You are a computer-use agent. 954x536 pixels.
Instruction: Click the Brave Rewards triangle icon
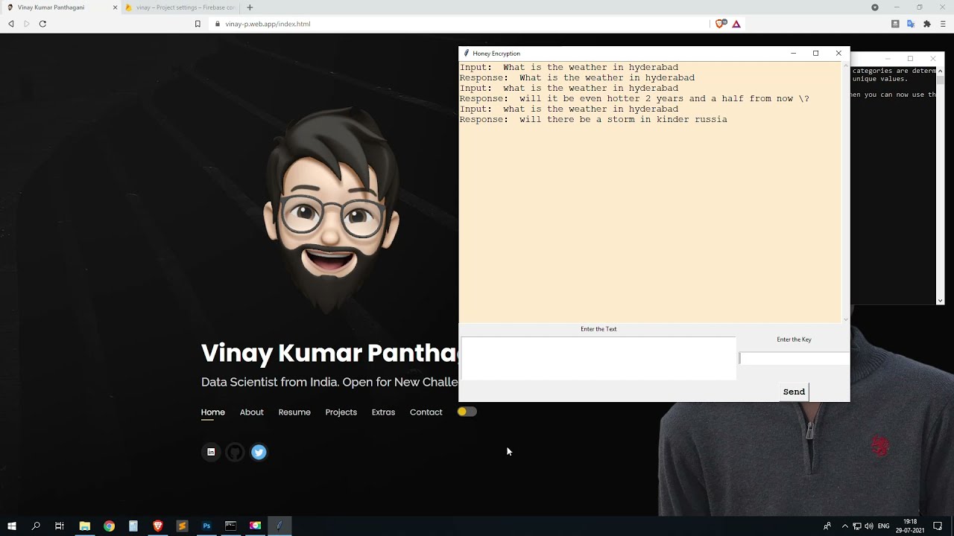tap(736, 24)
